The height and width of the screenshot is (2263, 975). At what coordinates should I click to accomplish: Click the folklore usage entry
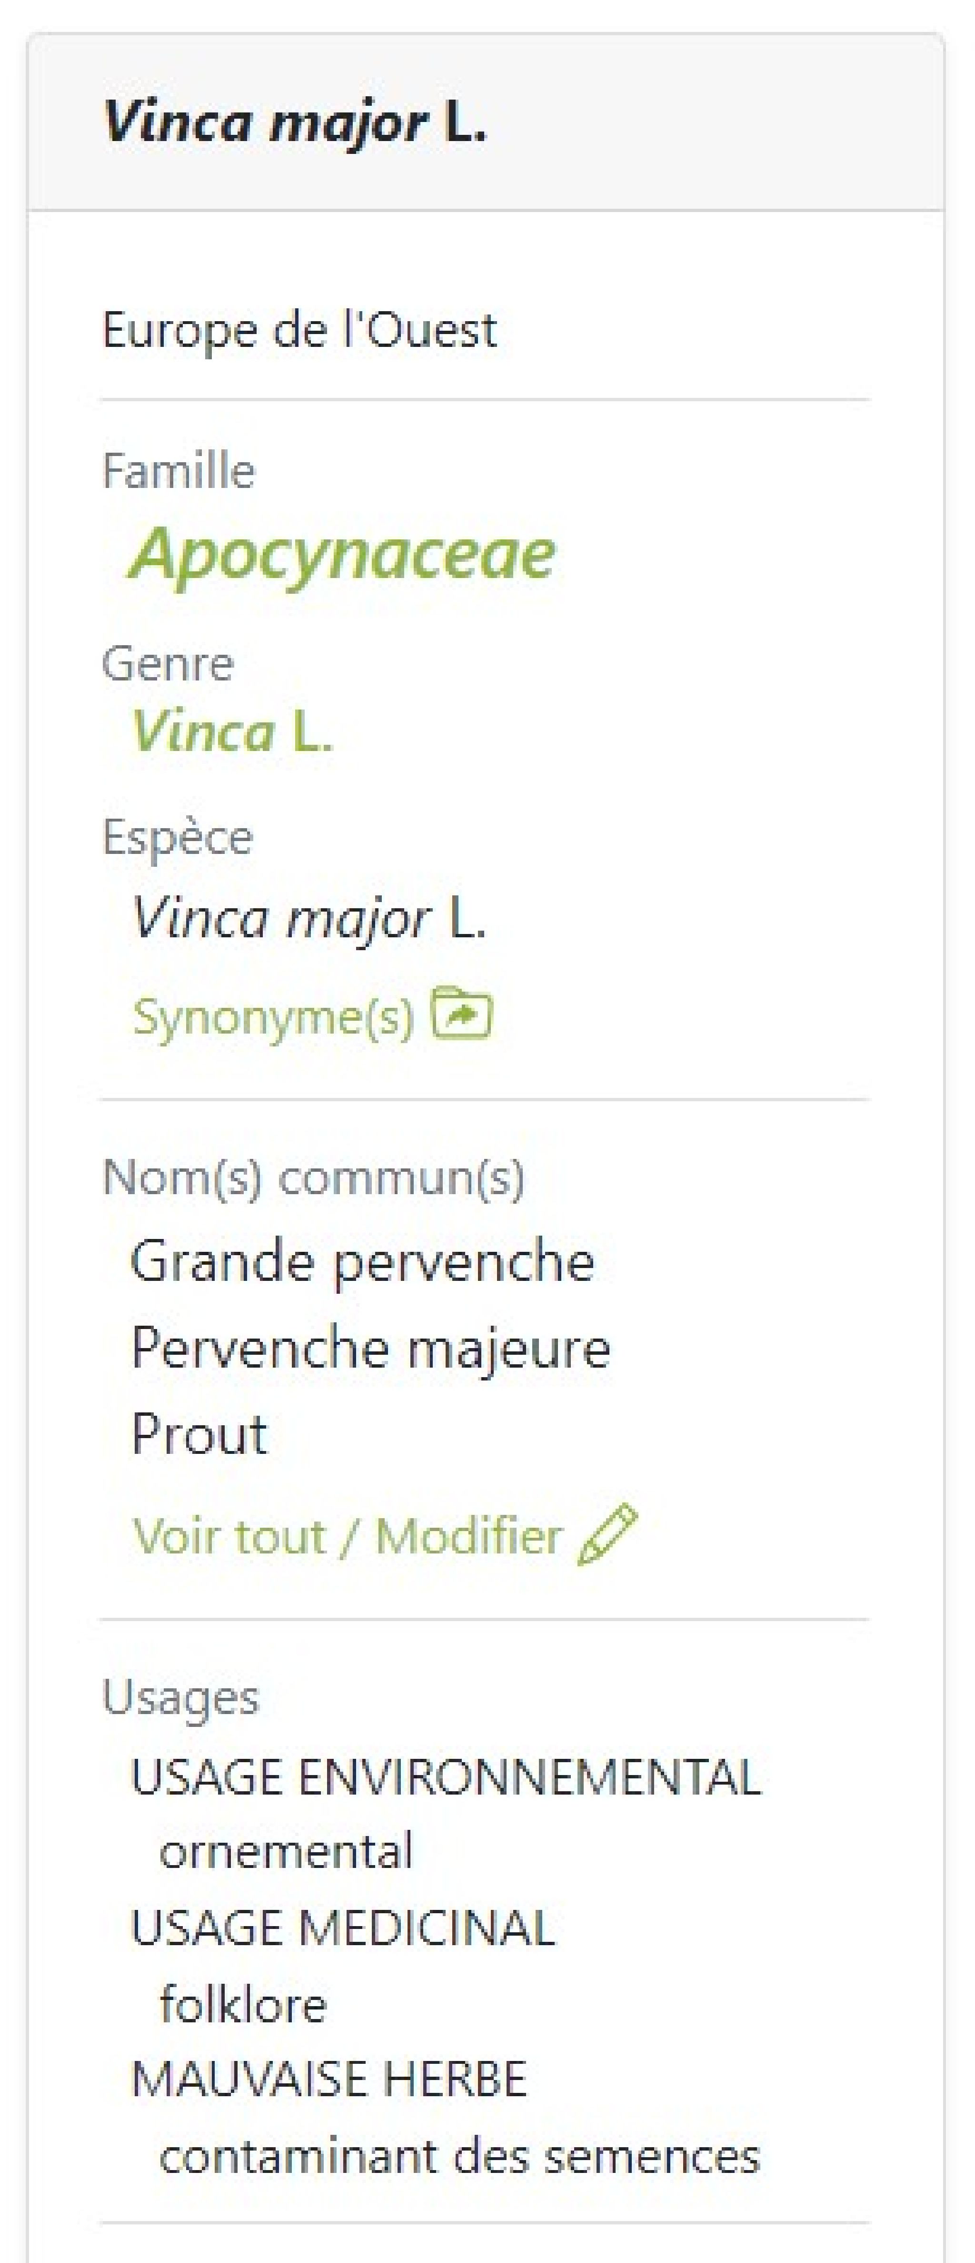pos(243,2005)
